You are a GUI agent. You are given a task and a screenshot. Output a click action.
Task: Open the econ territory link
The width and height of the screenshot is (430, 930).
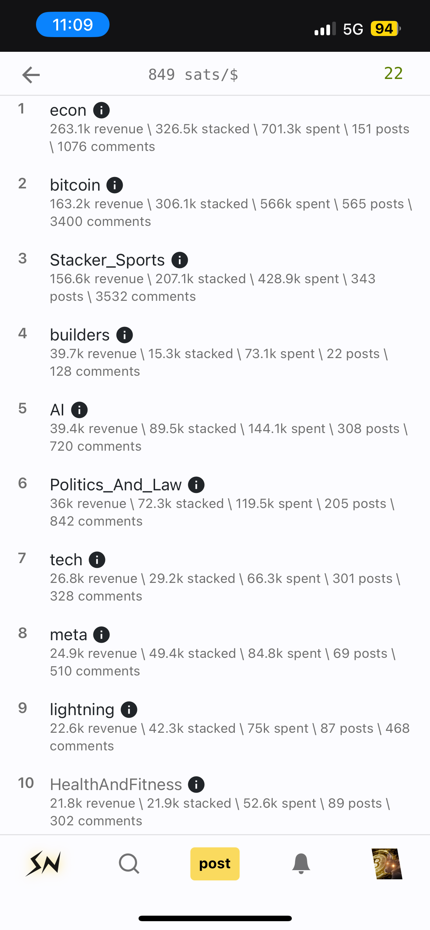click(x=68, y=110)
